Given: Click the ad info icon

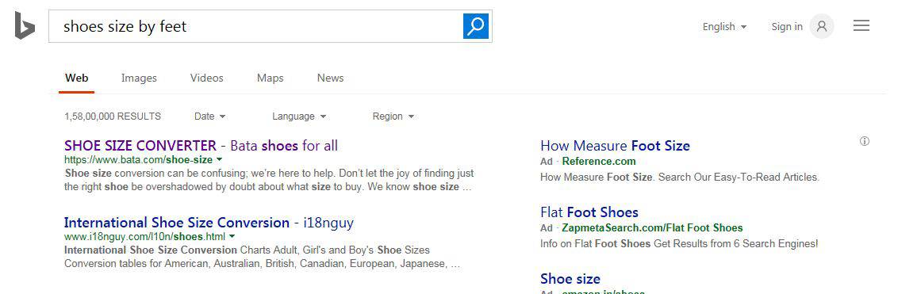Looking at the screenshot, I should click(x=865, y=141).
